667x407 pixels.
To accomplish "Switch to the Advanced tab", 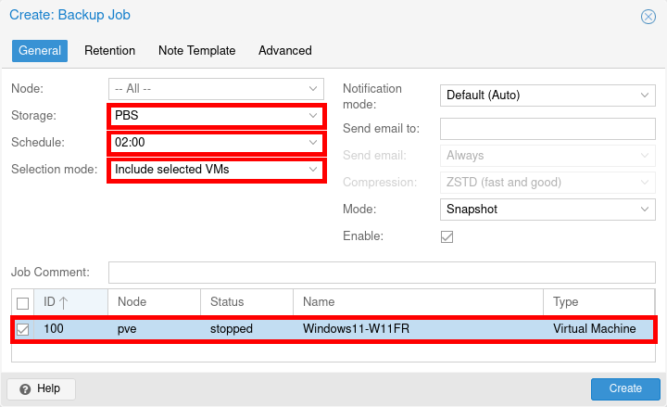I will point(284,51).
